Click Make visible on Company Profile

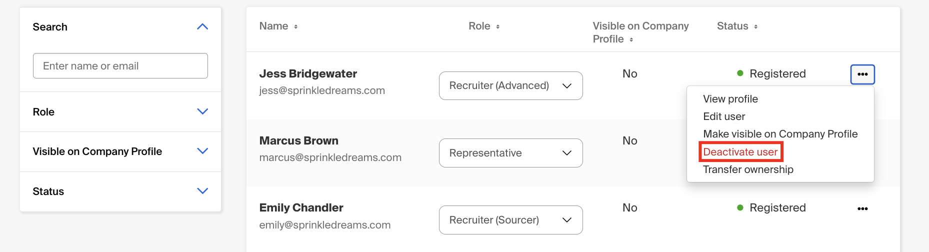tap(780, 134)
